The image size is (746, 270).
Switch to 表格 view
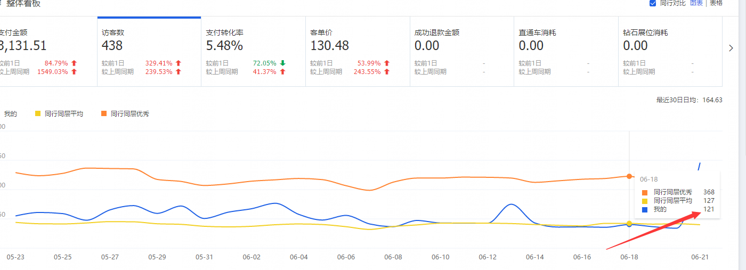click(x=716, y=3)
